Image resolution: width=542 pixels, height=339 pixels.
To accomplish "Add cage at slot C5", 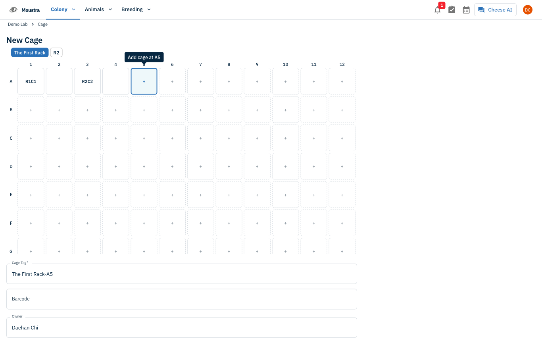I will coord(144,138).
